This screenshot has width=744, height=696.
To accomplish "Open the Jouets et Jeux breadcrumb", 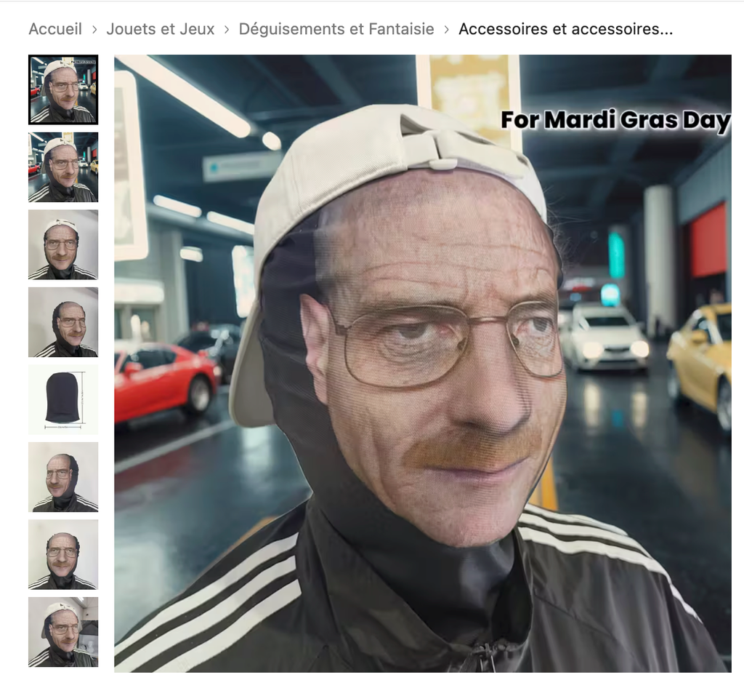I will coord(161,29).
